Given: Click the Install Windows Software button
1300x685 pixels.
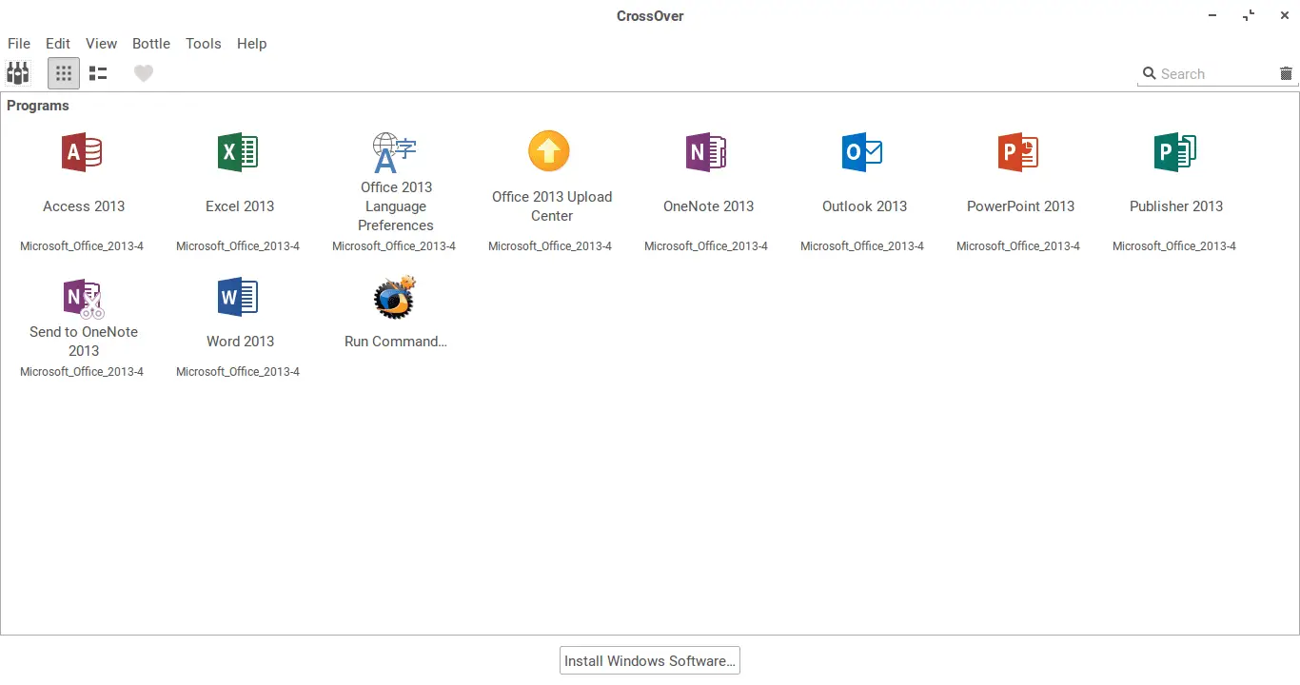Looking at the screenshot, I should [x=650, y=661].
